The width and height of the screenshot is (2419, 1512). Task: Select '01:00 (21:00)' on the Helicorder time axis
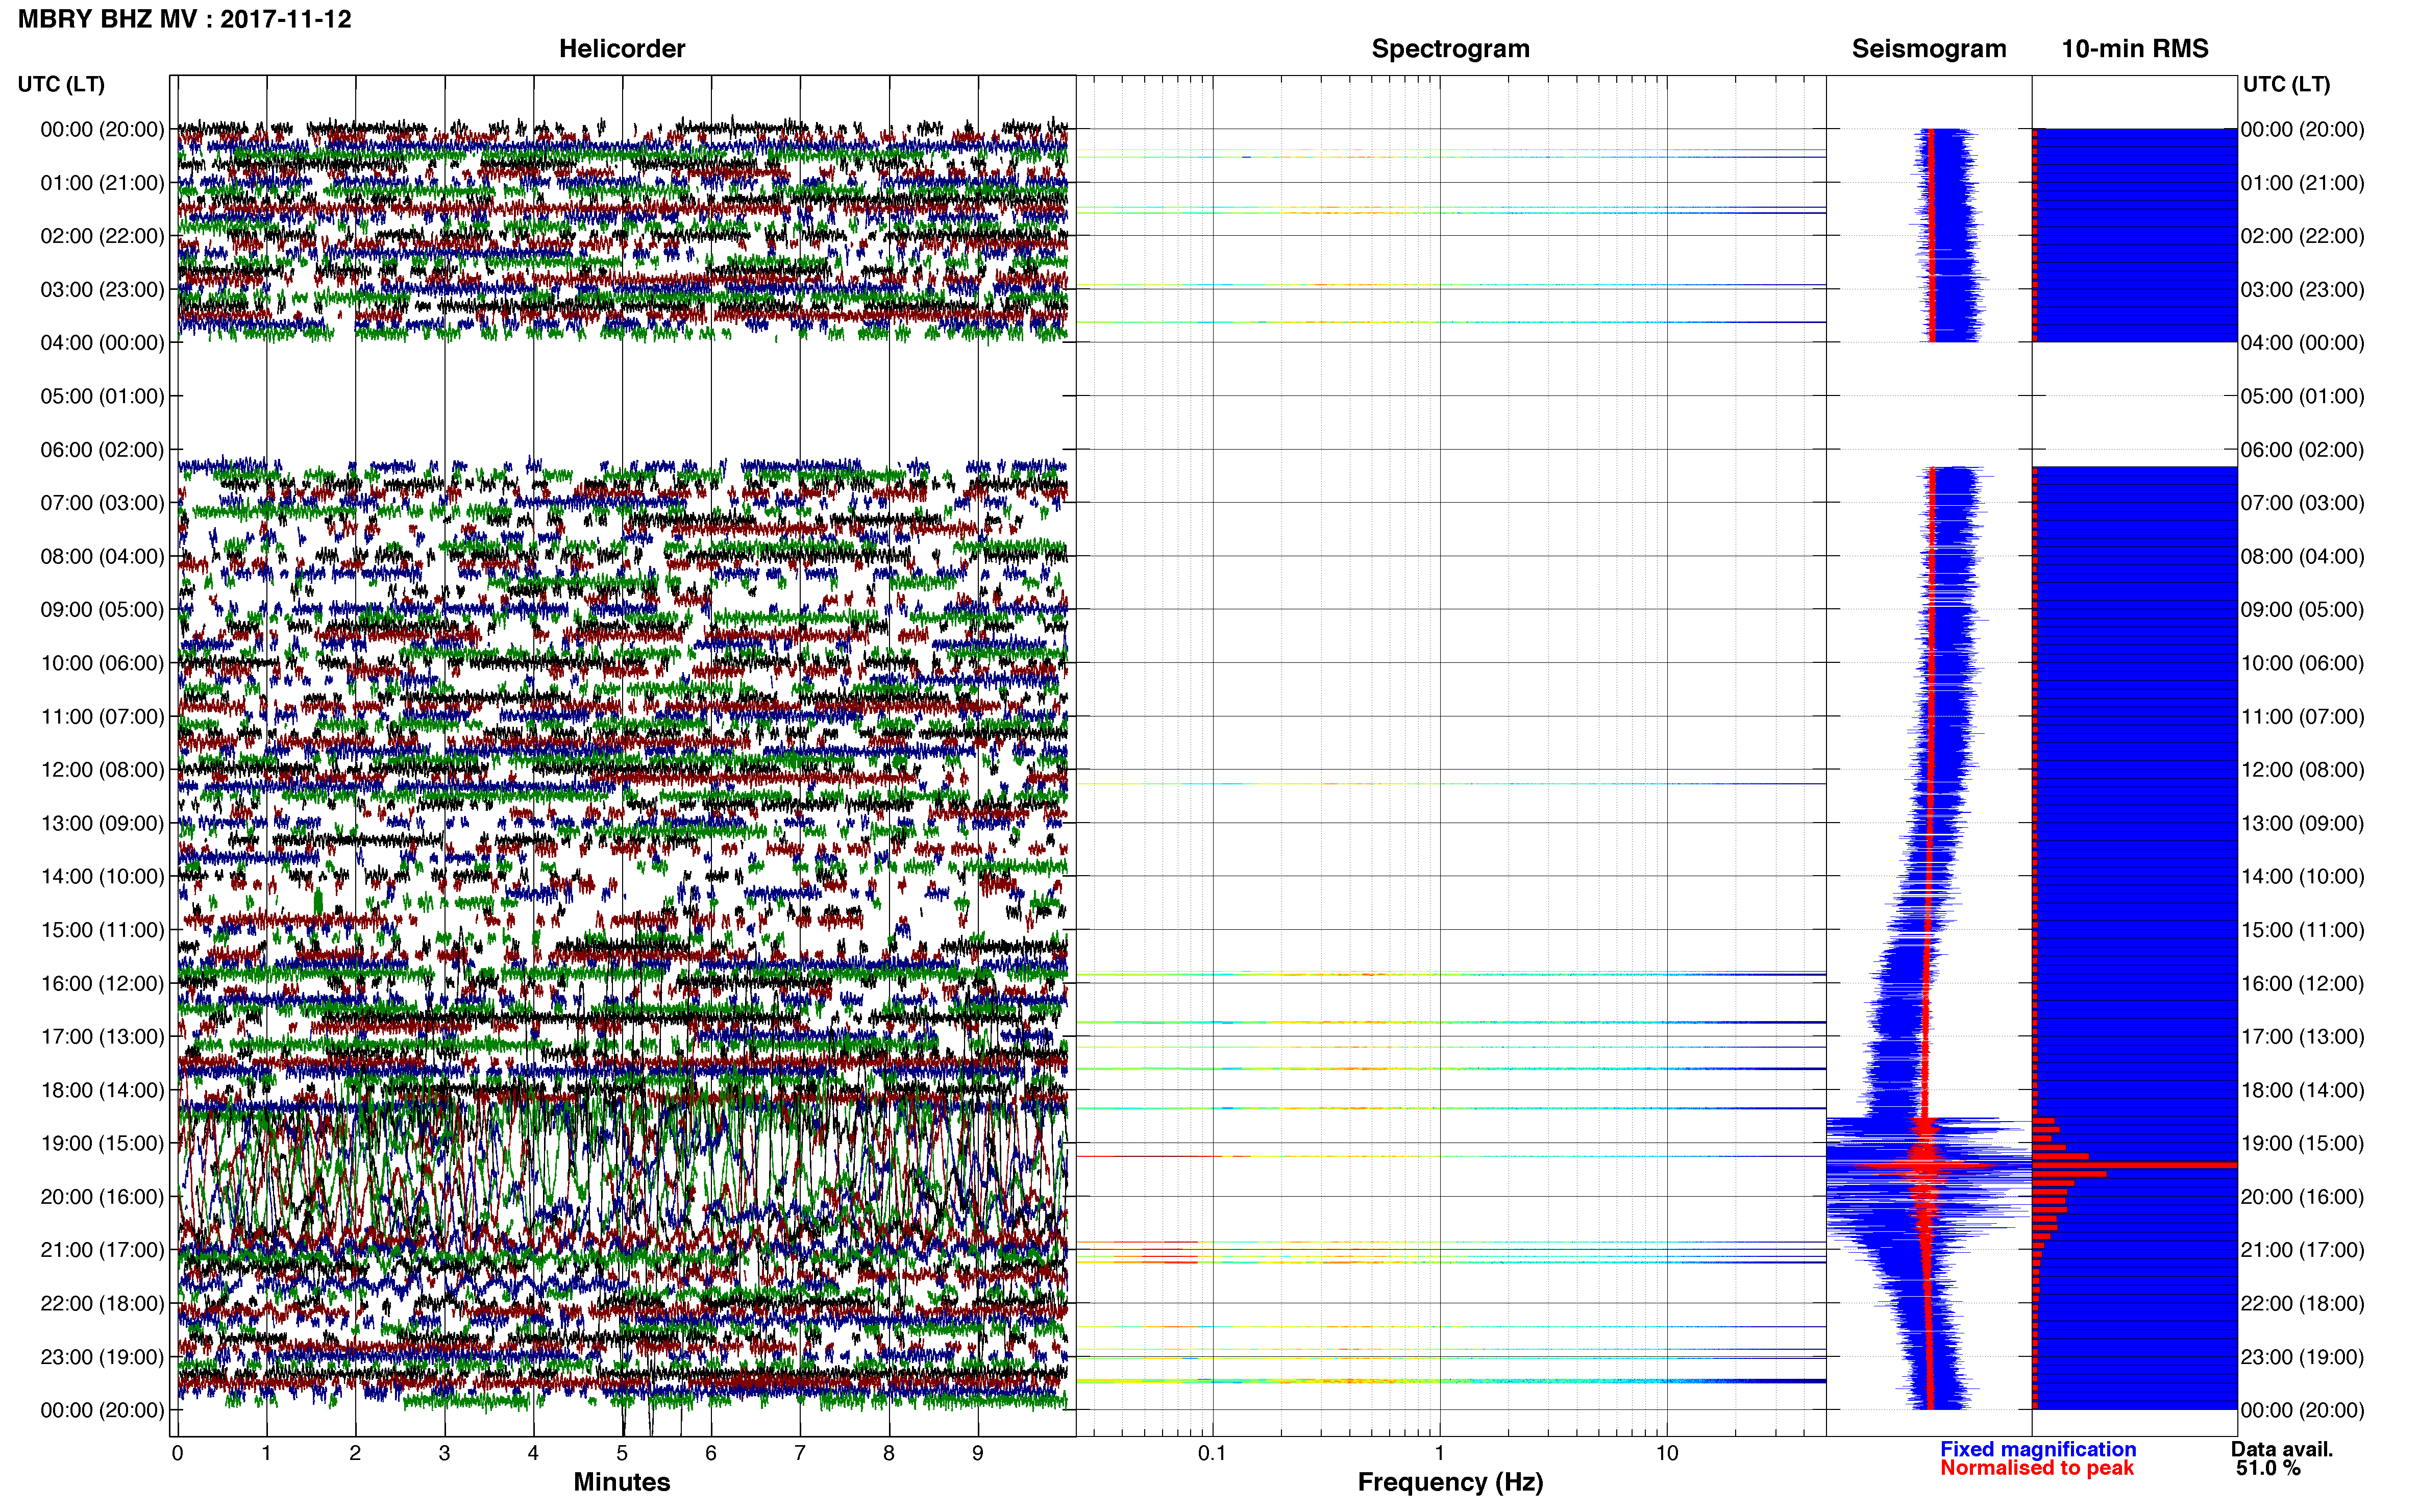102,183
